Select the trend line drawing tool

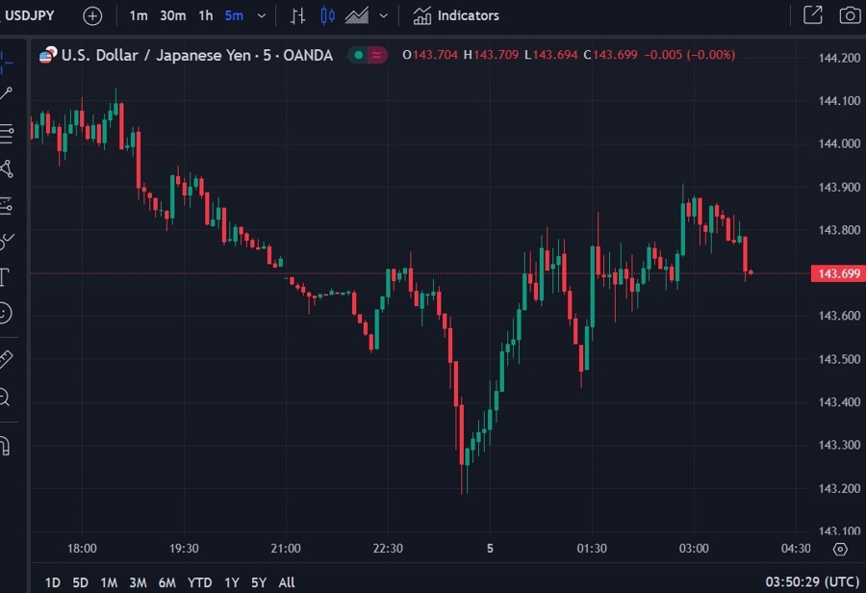click(6, 93)
